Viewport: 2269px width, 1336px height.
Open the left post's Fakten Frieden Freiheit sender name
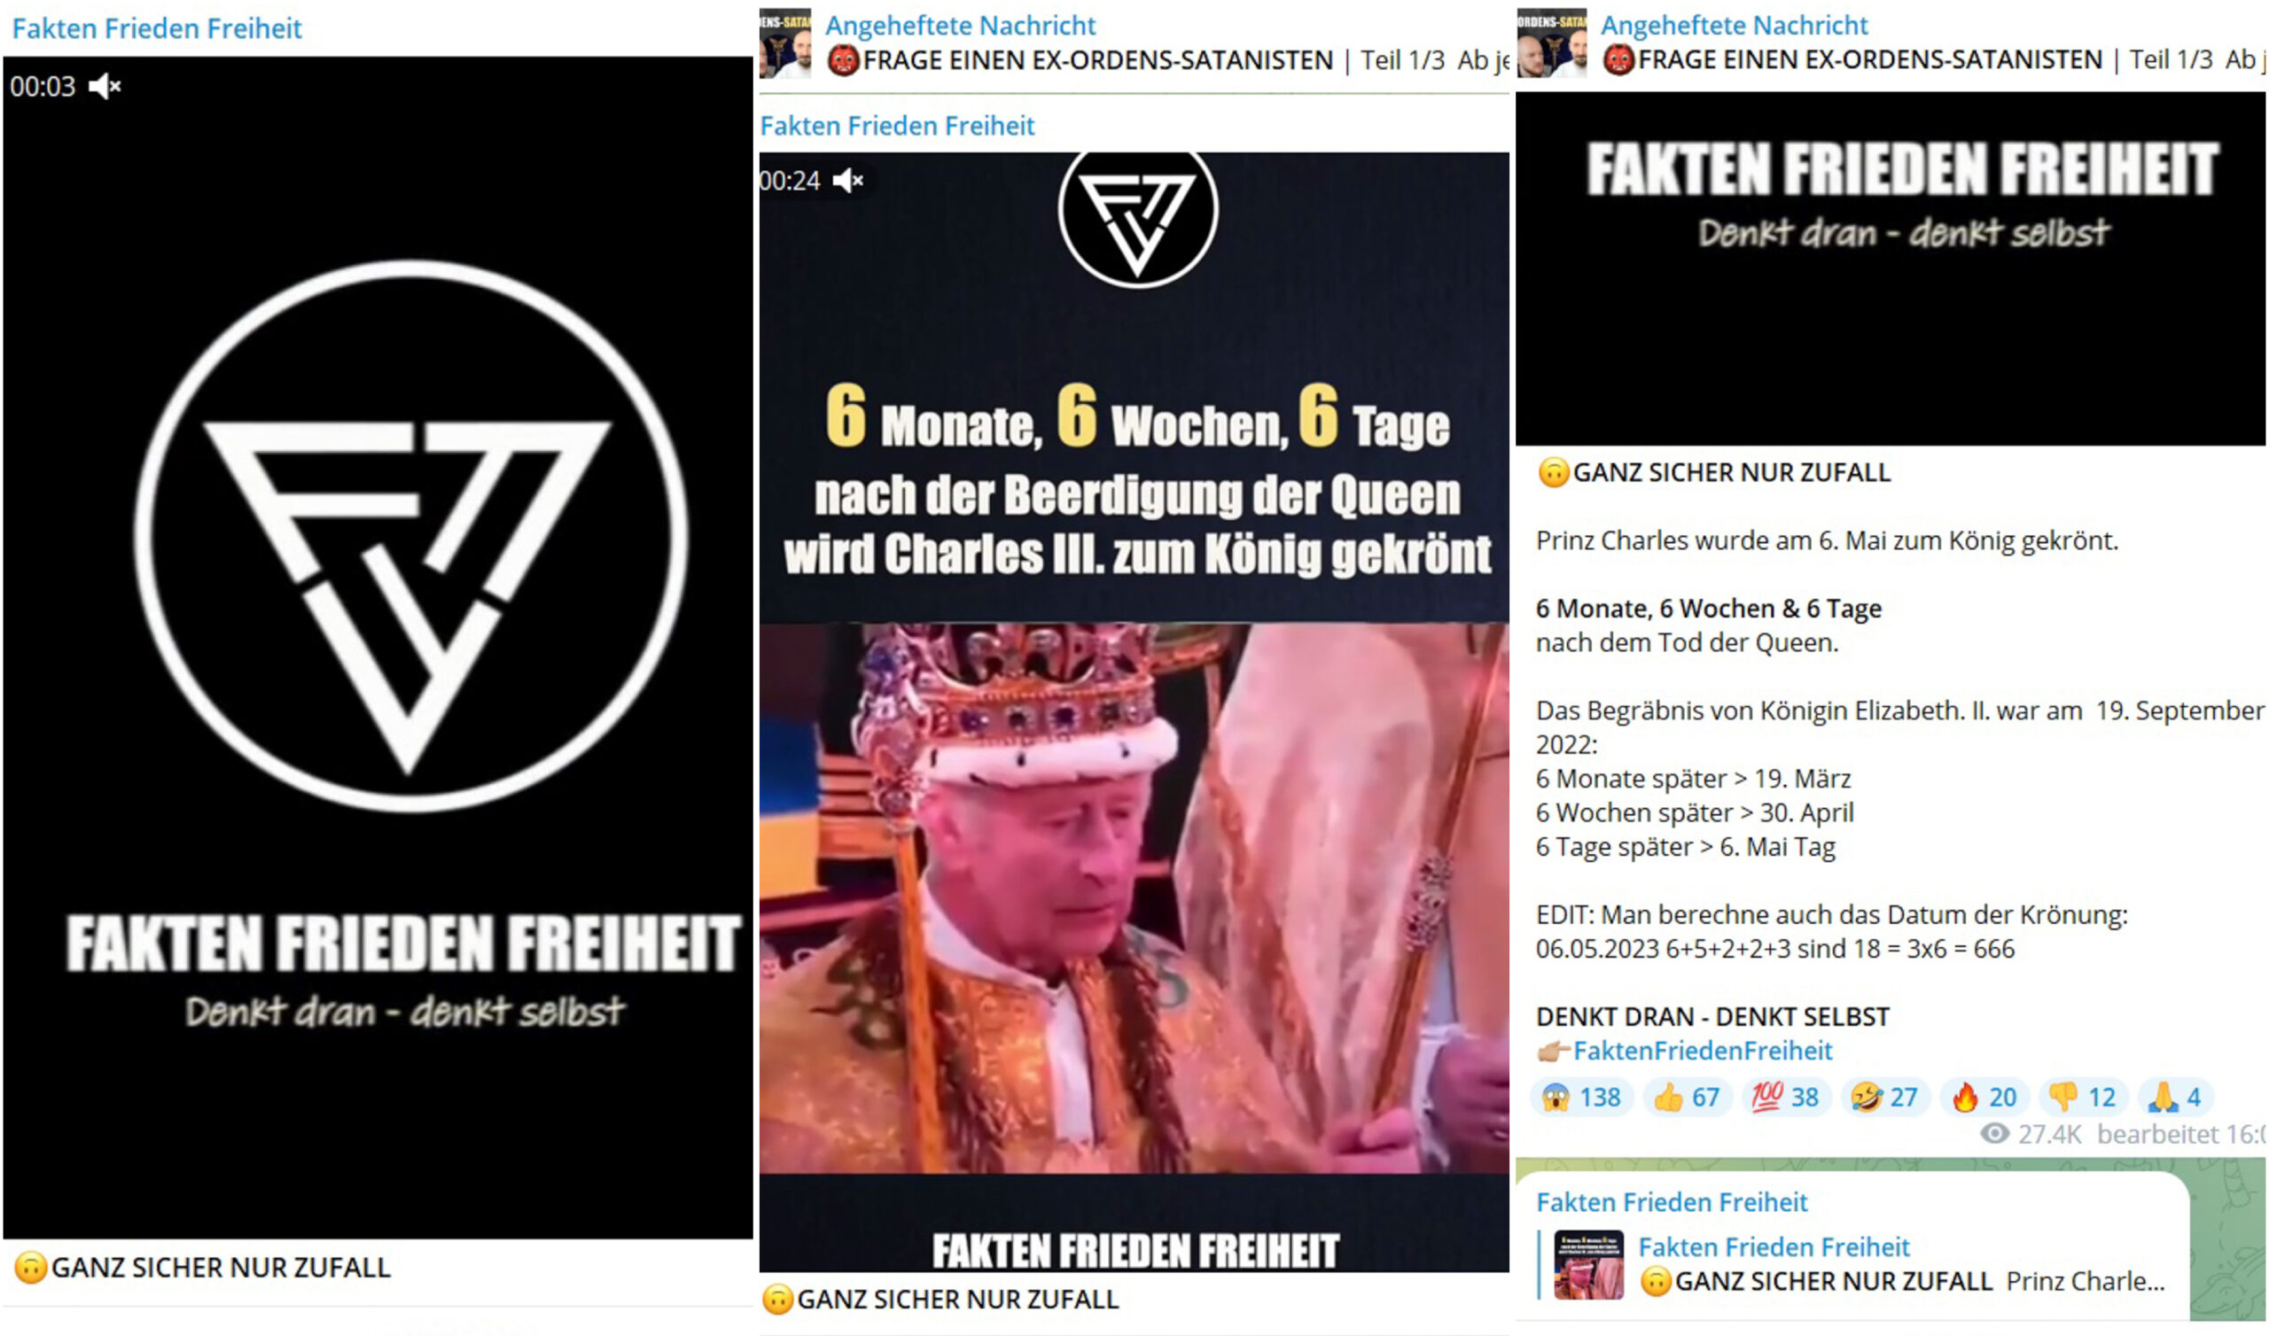[x=157, y=28]
